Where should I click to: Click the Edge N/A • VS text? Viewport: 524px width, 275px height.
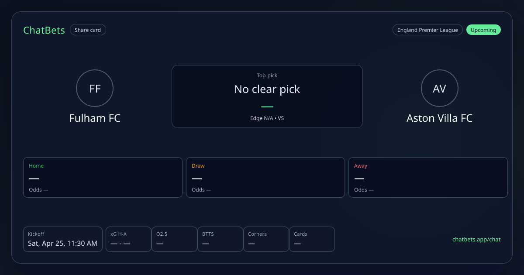[267, 118]
